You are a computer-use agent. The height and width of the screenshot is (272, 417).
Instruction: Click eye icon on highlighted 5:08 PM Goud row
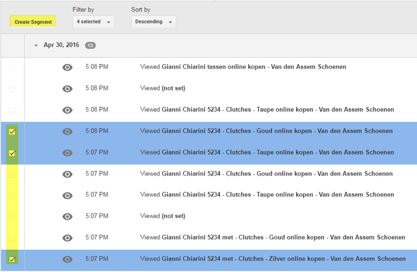point(67,131)
